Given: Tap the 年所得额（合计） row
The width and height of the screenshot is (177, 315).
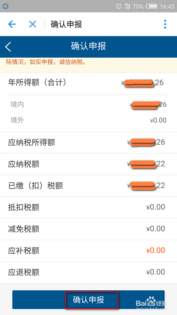Looking at the screenshot, I should [x=88, y=83].
